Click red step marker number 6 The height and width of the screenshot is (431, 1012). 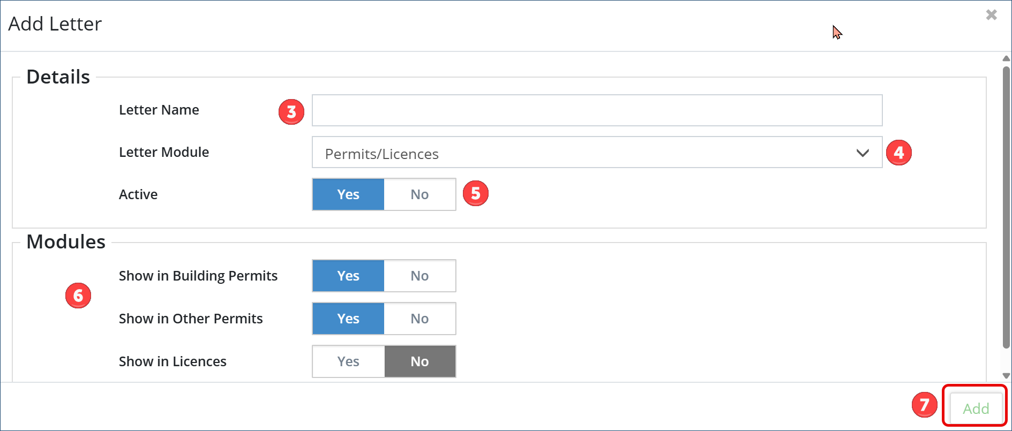78,296
